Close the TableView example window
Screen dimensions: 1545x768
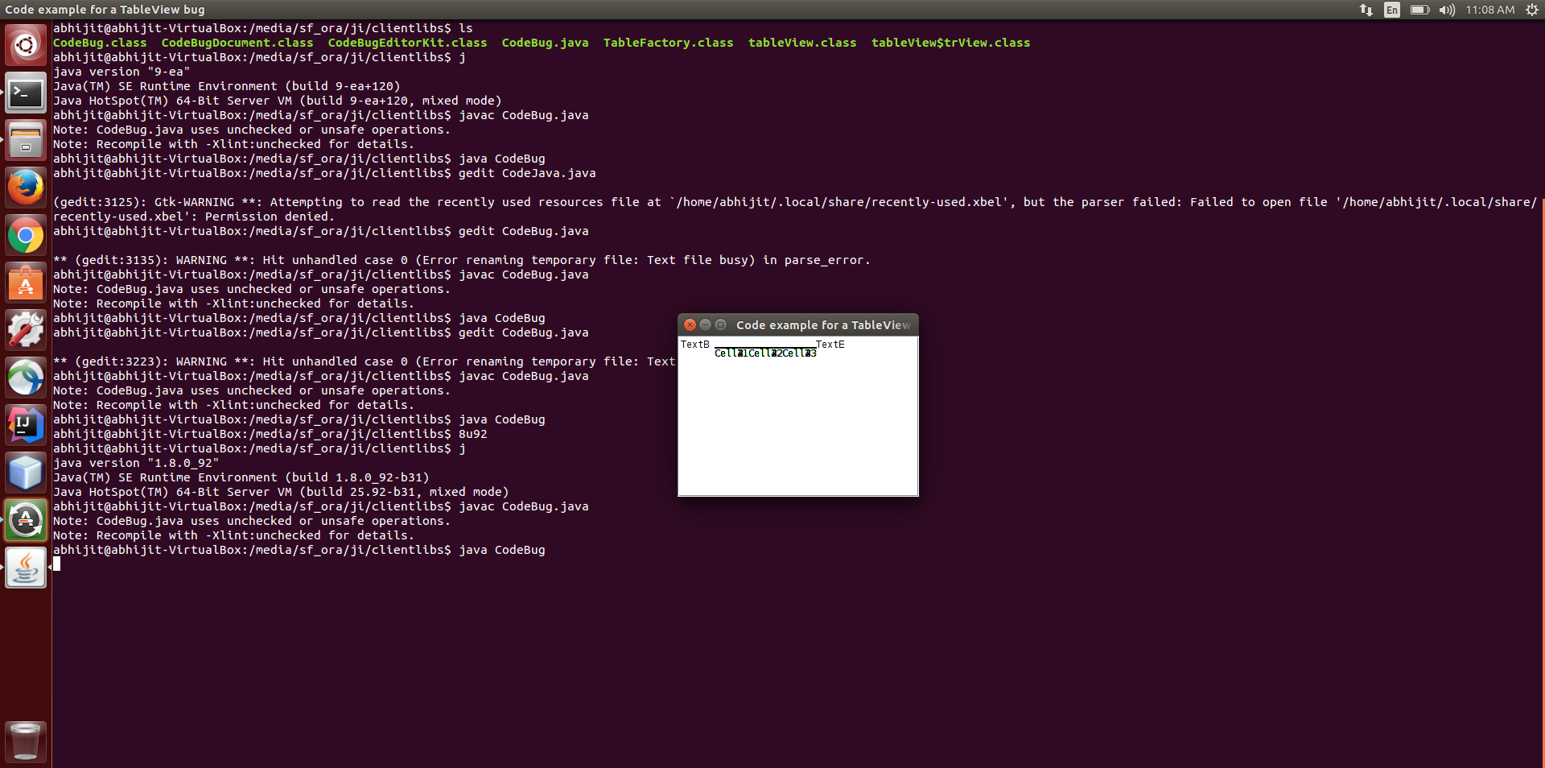pos(690,325)
